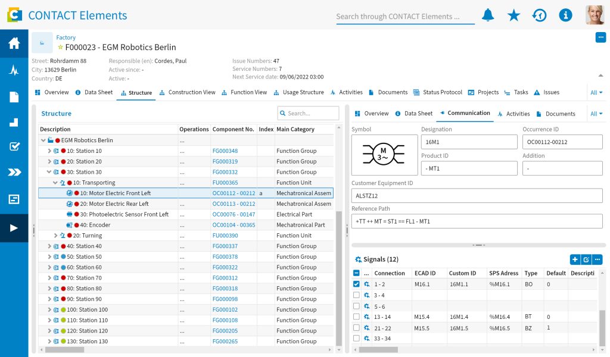
Task: Click the favorites star in header
Action: (x=513, y=15)
